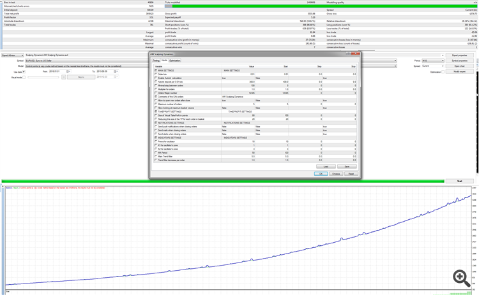Viewport: 479px width, 295px height.
Task: Open Symbol properties
Action: click(459, 61)
